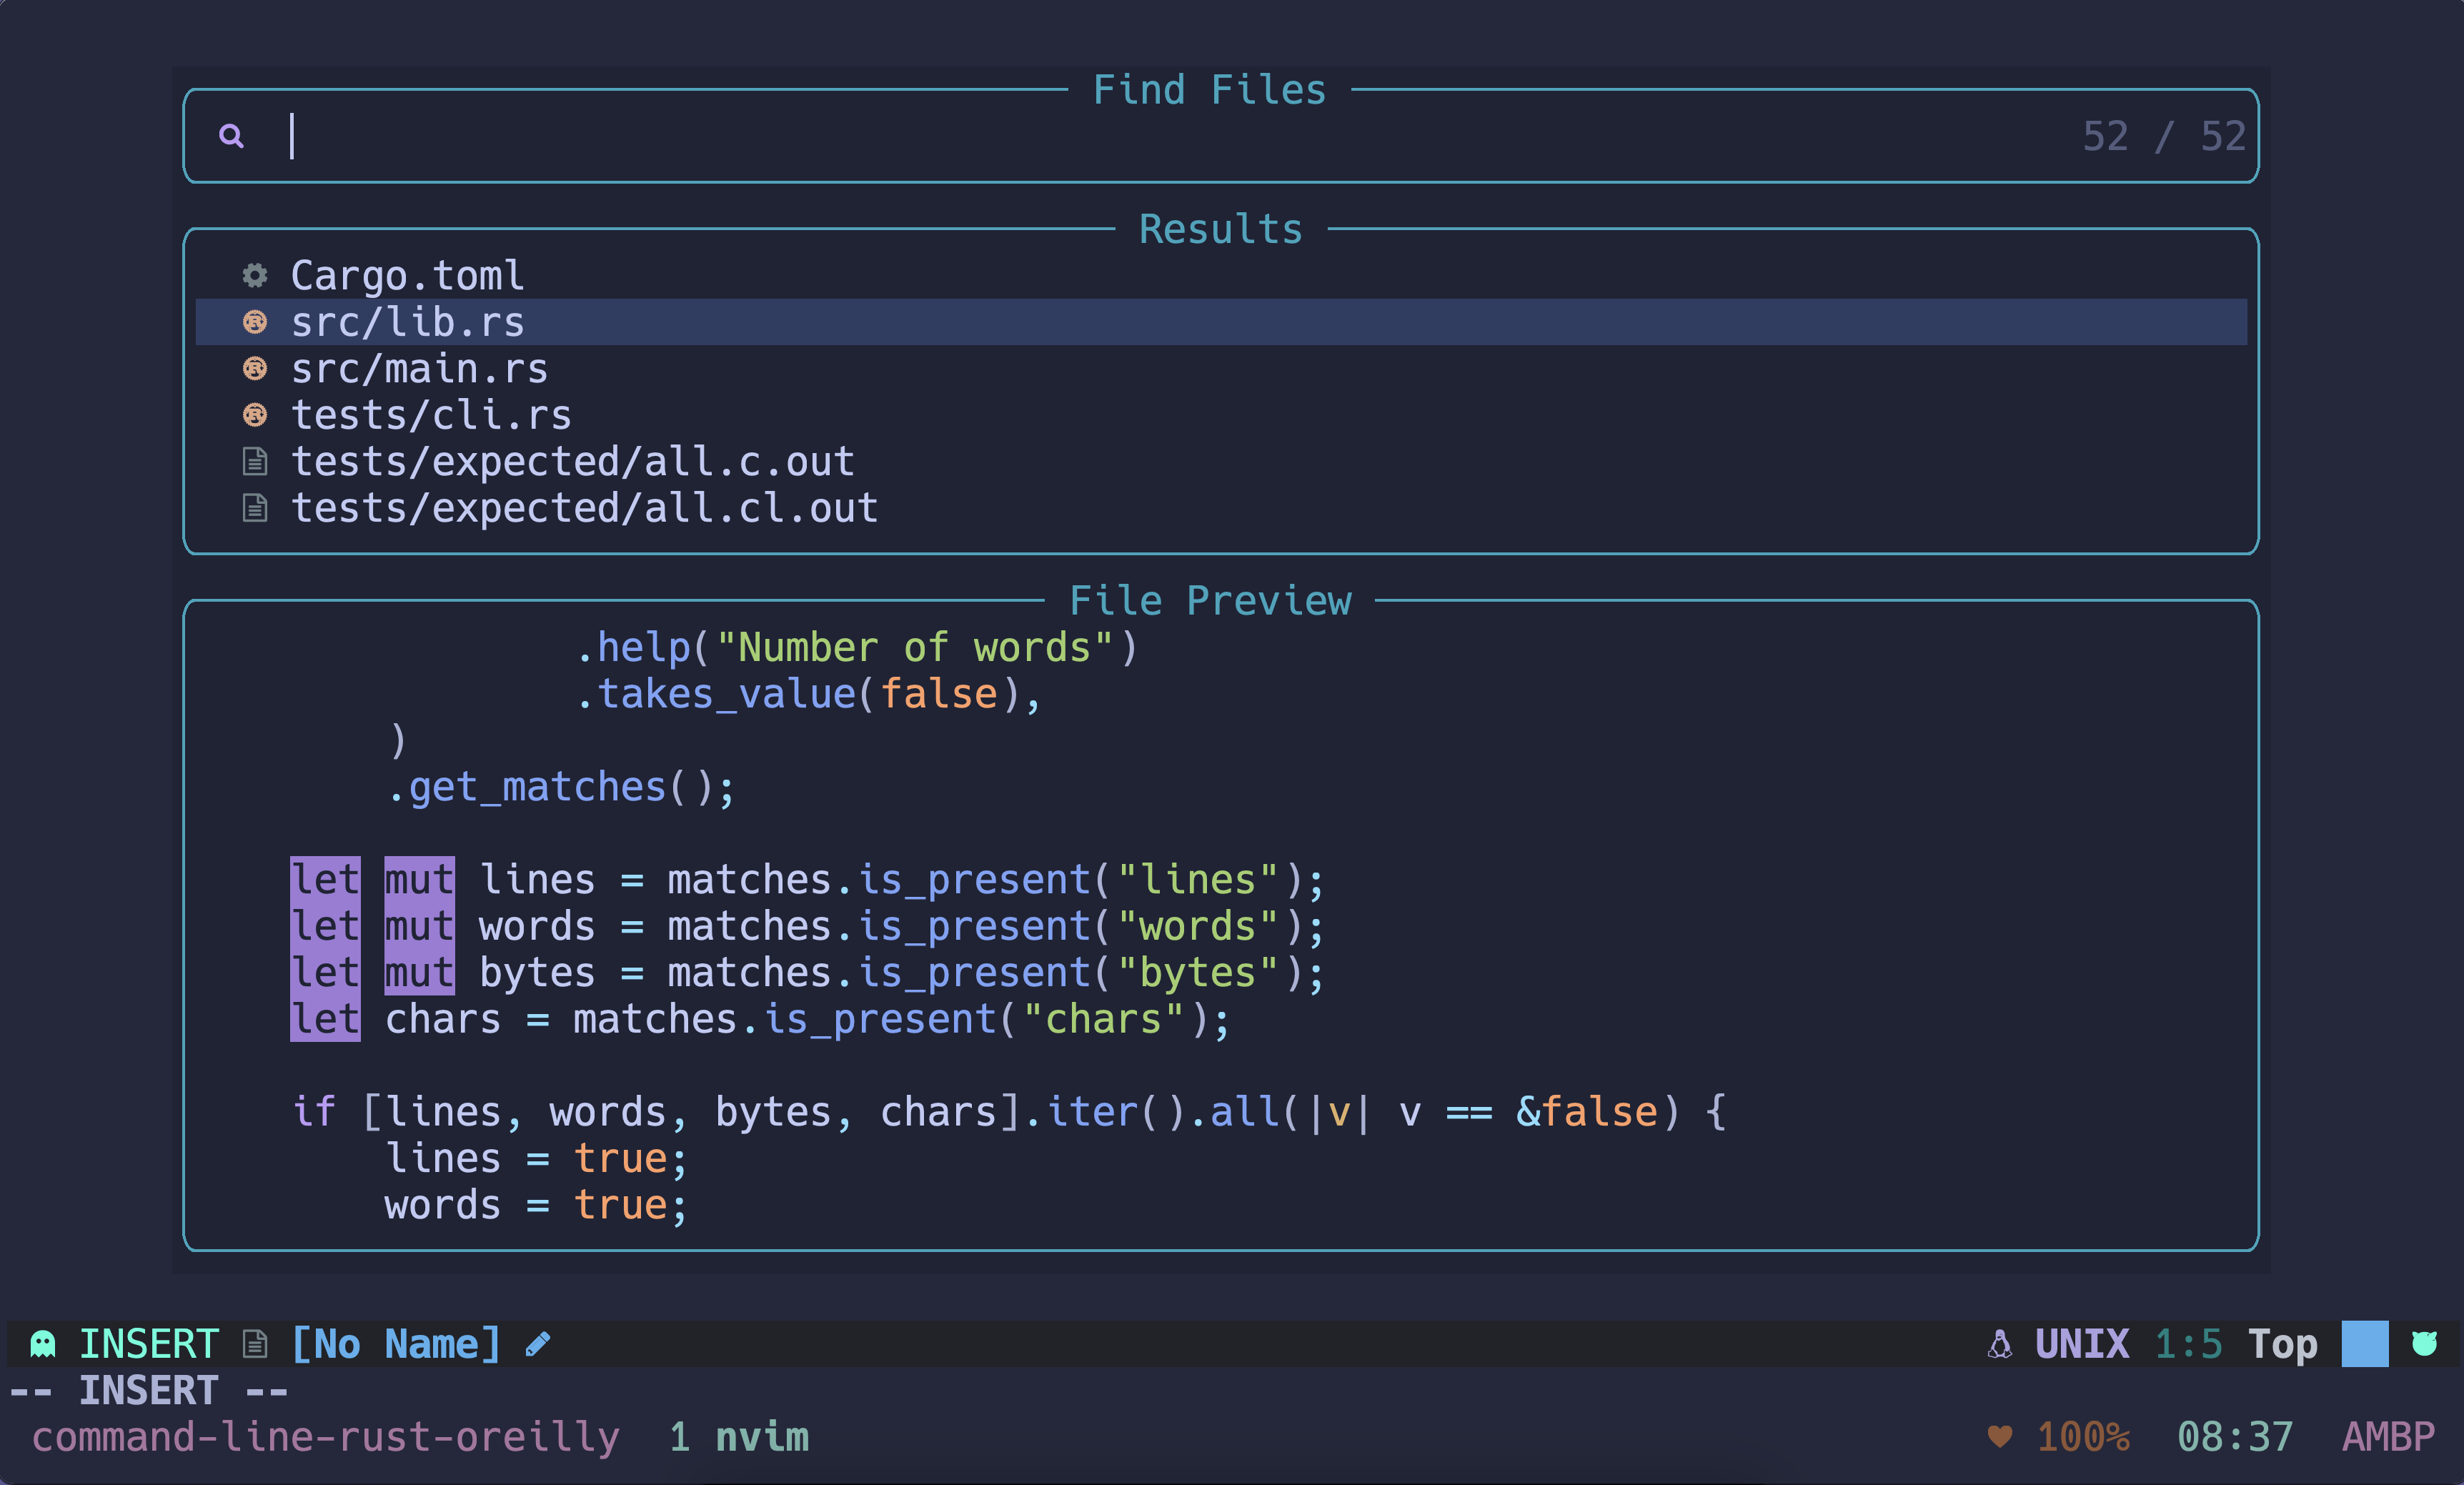The height and width of the screenshot is (1485, 2464).
Task: Click the blue scroll position block indicator
Action: [x=2364, y=1344]
